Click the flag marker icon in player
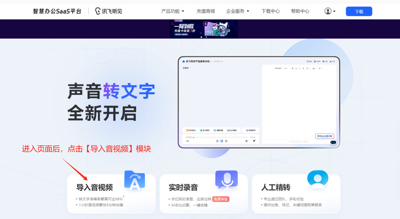 254,141
